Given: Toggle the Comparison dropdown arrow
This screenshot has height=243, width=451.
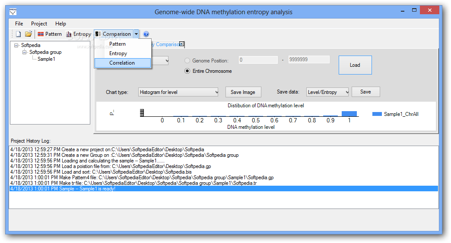Looking at the screenshot, I should [137, 34].
